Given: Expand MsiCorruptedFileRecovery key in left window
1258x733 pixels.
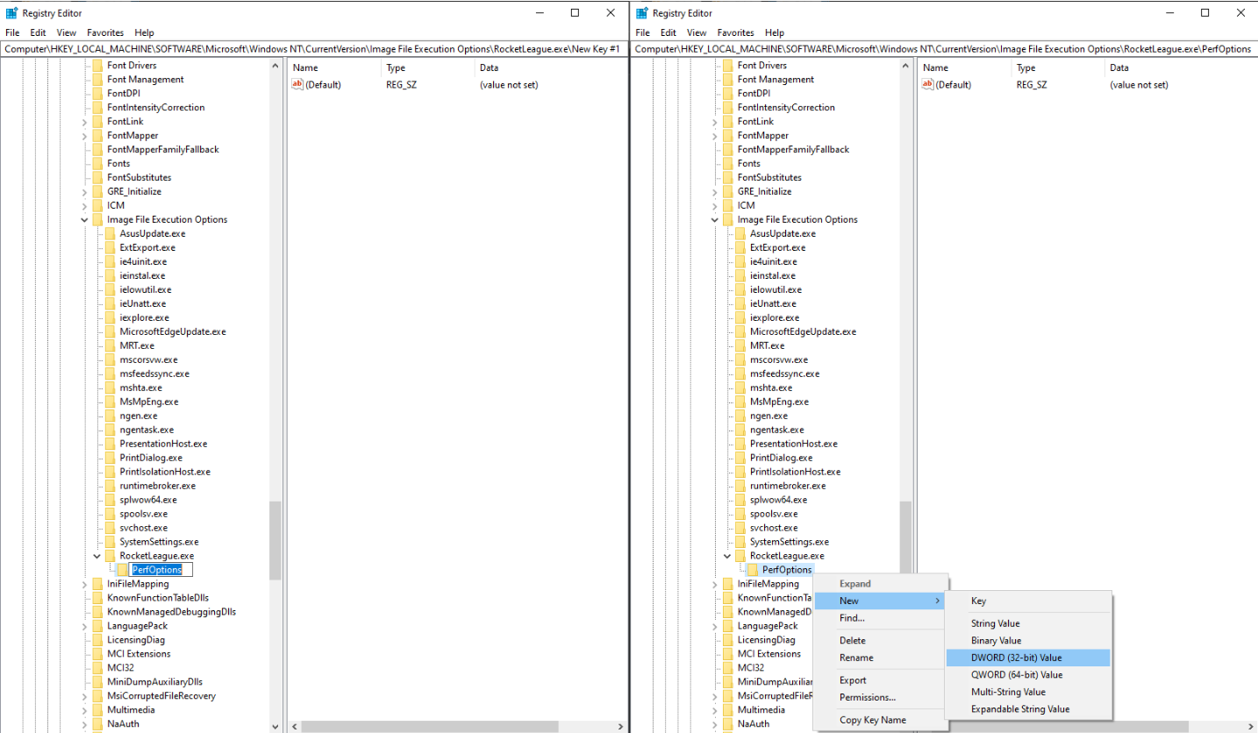Looking at the screenshot, I should click(85, 697).
